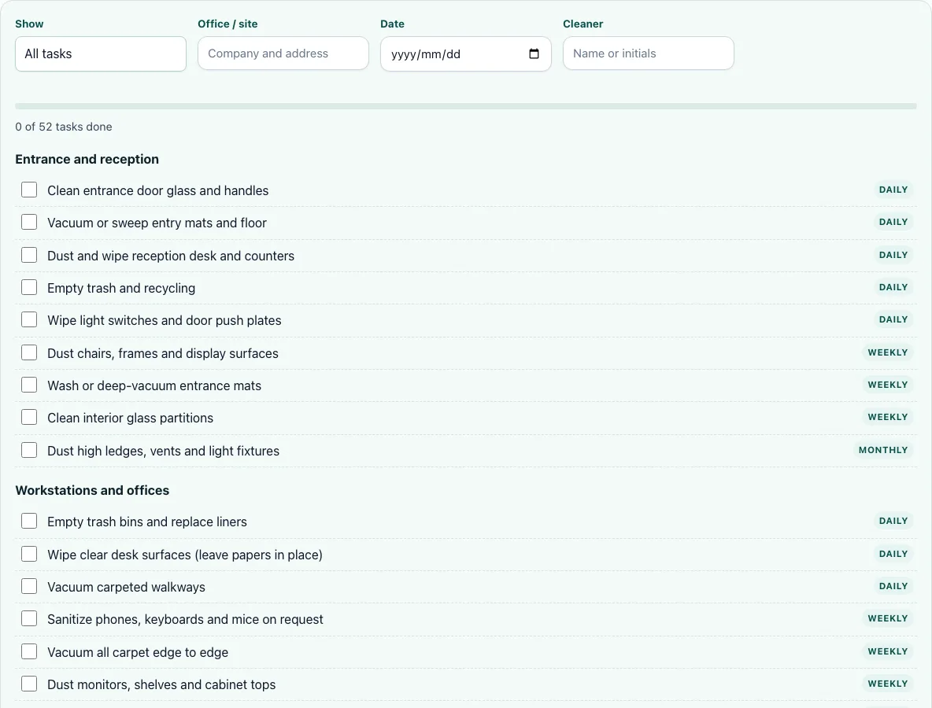Screen dimensions: 932x708
Task: Check 'Vacuum or sweep entry mats and floor'
Action: (29, 222)
